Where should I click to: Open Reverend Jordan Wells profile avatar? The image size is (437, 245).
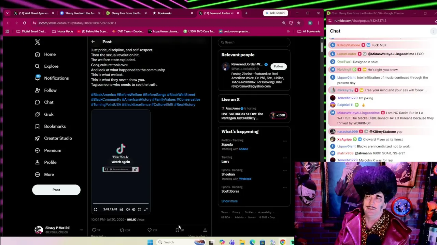[225, 66]
